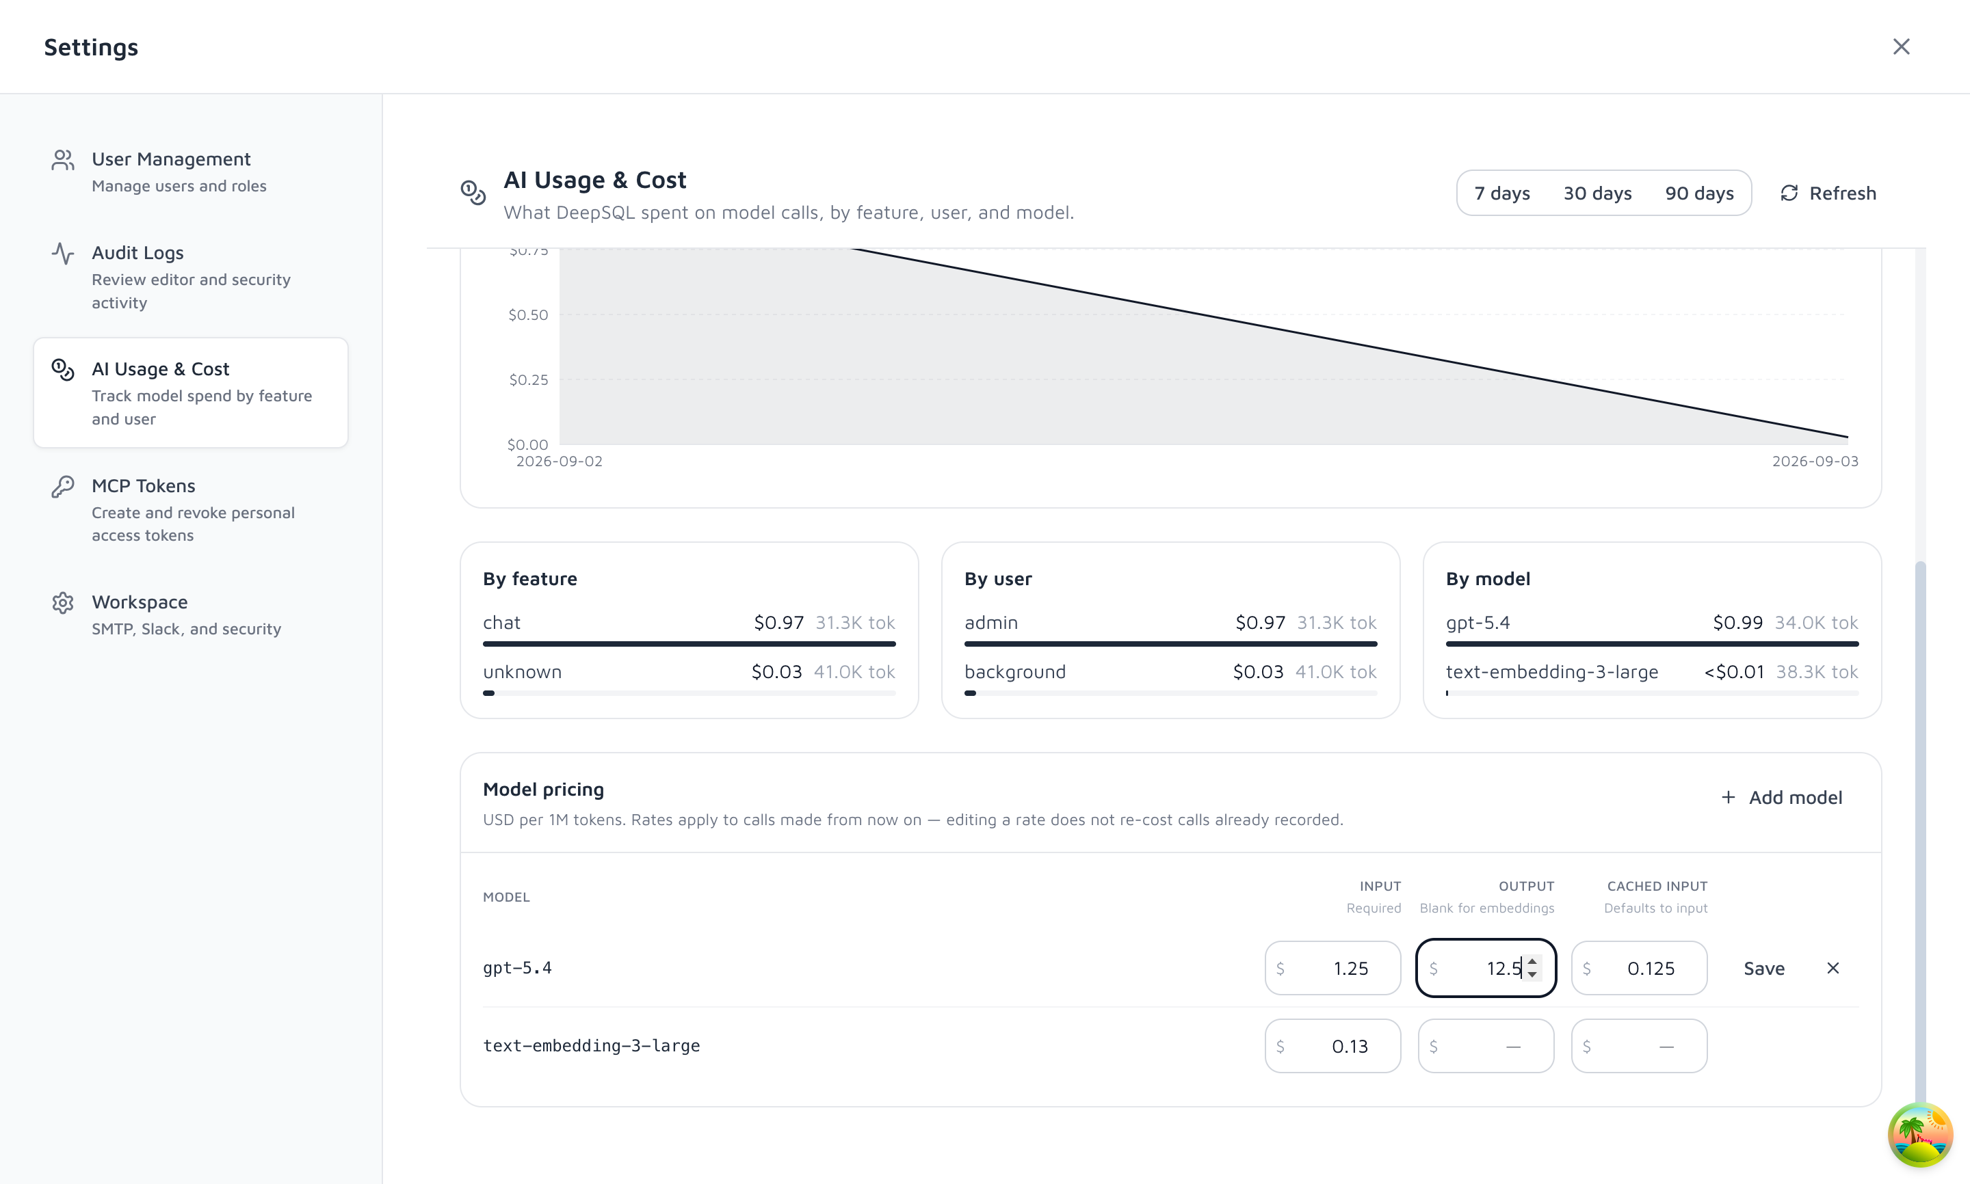Add a new model pricing row
This screenshot has width=1970, height=1184.
point(1781,797)
